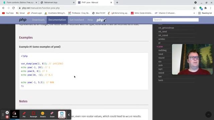214x120 pixels.
Task: Open the Reading list
Action: pos(205,13)
